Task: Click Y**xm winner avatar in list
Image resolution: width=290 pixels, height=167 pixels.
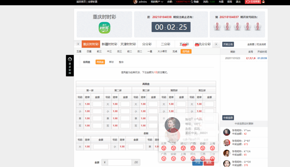Action: [227, 132]
